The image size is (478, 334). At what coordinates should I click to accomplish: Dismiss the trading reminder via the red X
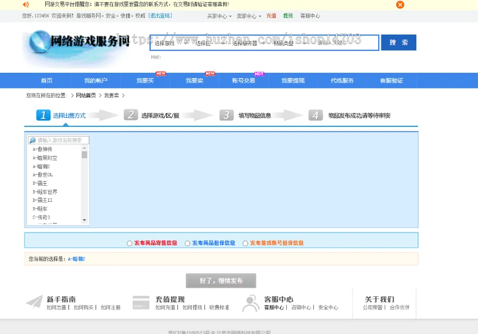pos(399,5)
